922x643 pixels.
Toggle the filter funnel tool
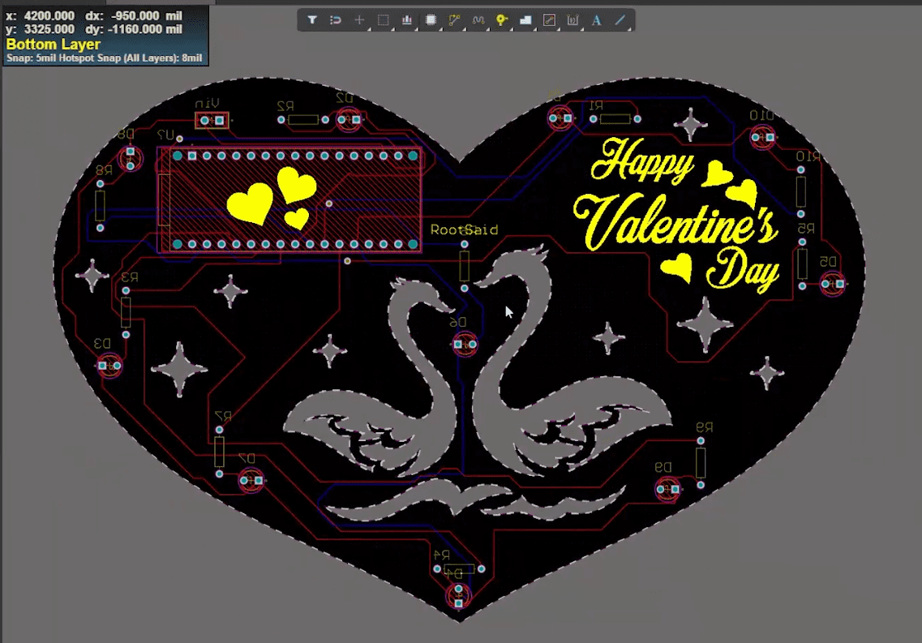(312, 20)
